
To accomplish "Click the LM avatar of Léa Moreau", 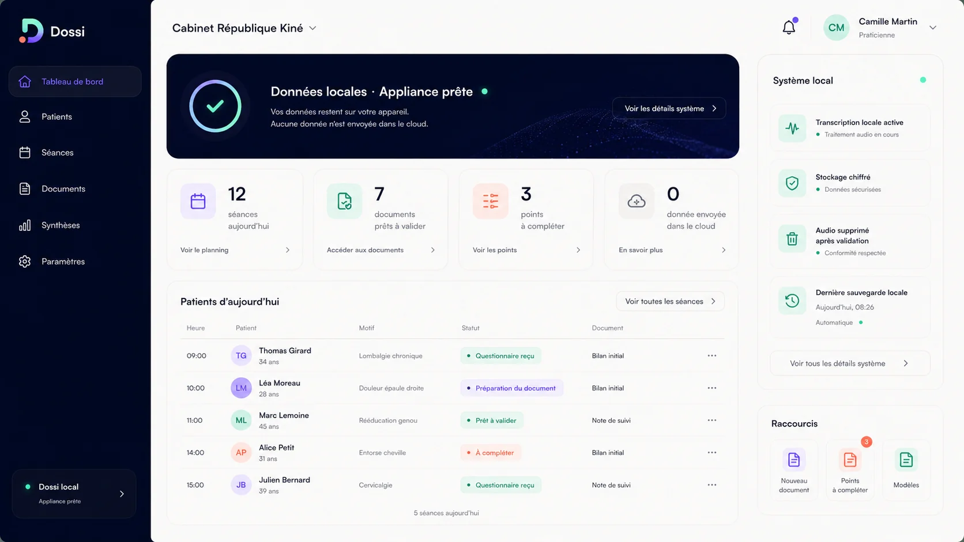I will 241,388.
